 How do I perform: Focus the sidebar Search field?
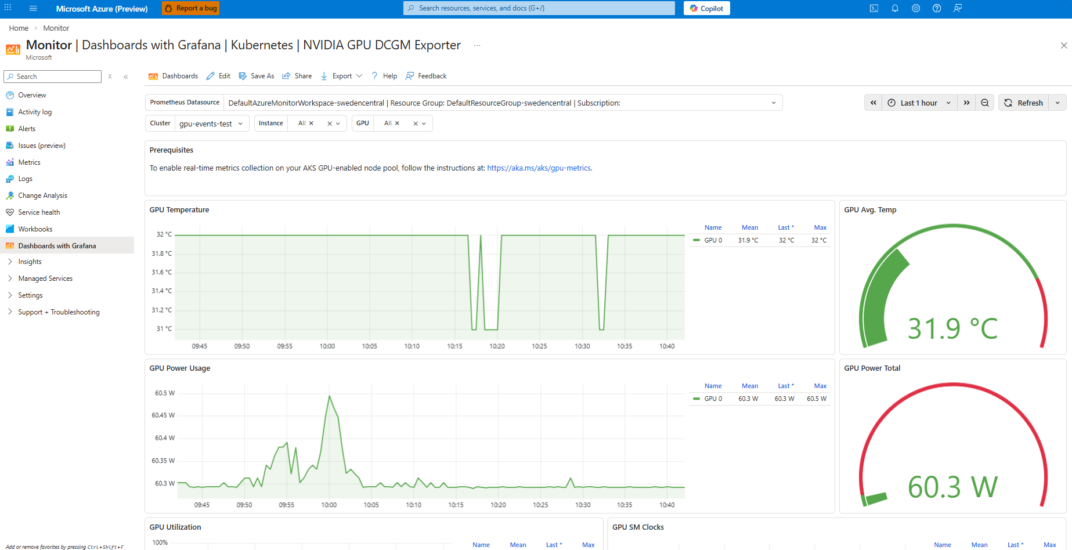pos(53,77)
